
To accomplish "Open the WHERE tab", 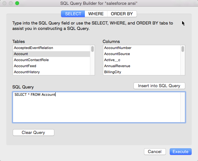I will 96,14.
